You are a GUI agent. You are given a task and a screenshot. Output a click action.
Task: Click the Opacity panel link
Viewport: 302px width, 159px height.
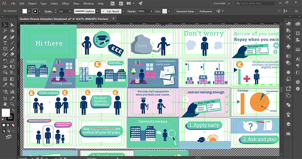[131, 11]
